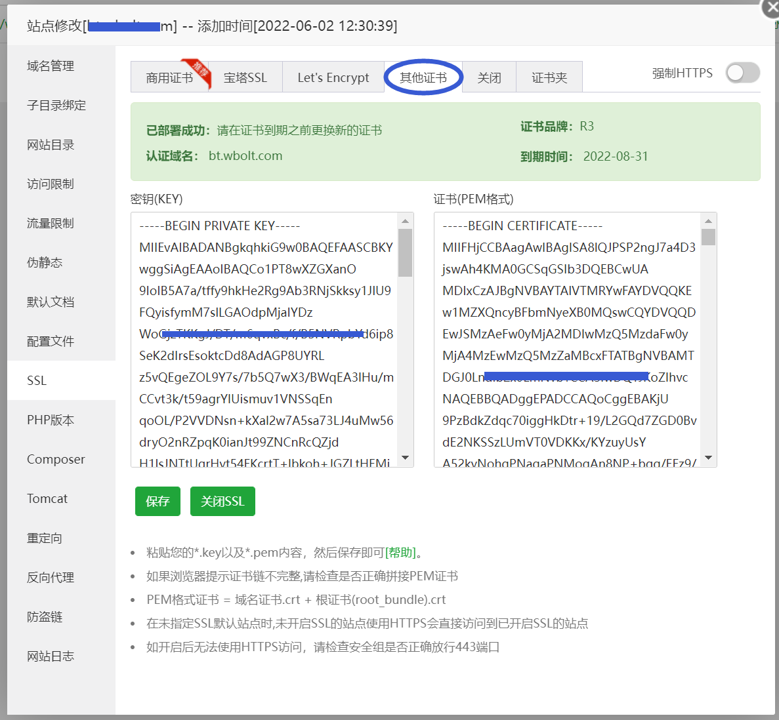The height and width of the screenshot is (720, 779).
Task: Select the 商用证书 tab with 推荐 badge
Action: (x=168, y=77)
